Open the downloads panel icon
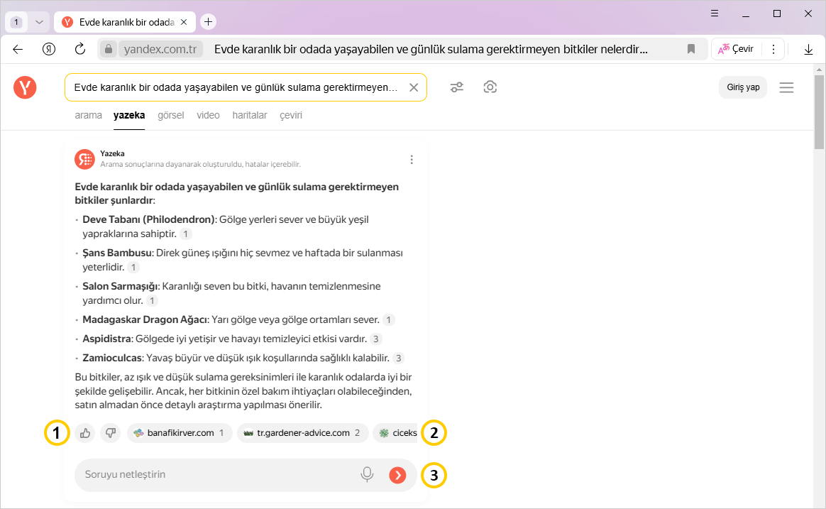This screenshot has width=826, height=509. (808, 49)
